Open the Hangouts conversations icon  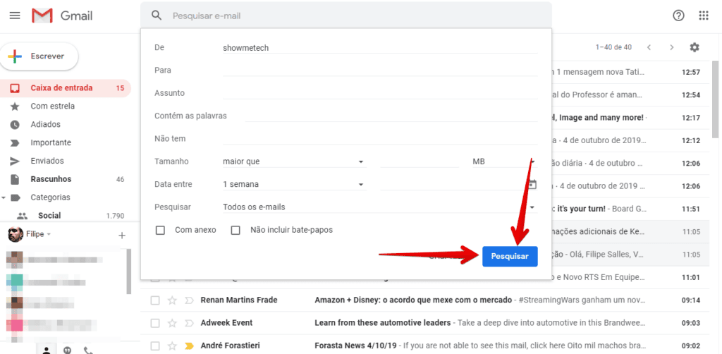pos(68,350)
